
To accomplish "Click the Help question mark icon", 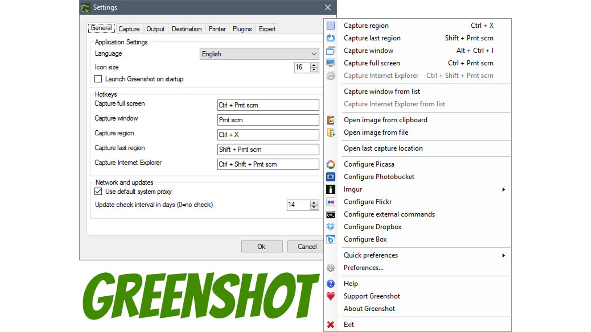I will coord(331,283).
